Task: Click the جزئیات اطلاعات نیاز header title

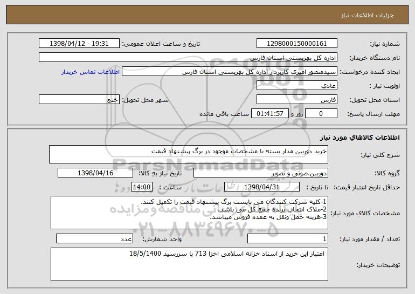Action: click(367, 15)
